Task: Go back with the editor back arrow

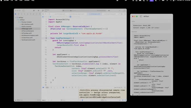Action: click(x=46, y=14)
